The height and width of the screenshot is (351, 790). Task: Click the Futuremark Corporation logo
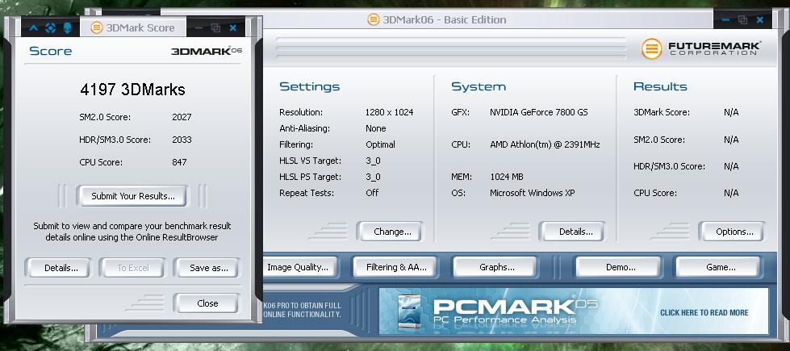point(700,49)
